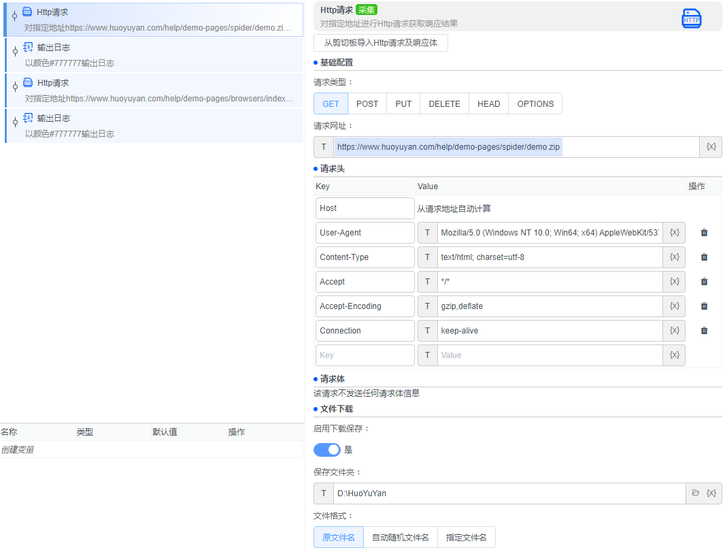
Task: Click the large HTTP icon in header
Action: coord(691,19)
